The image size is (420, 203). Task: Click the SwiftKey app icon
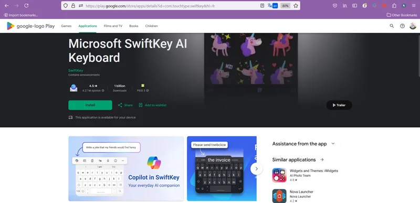point(73,88)
